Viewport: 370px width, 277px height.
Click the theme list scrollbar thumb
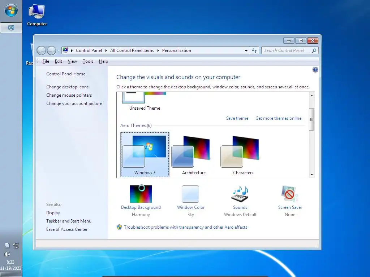coord(312,119)
